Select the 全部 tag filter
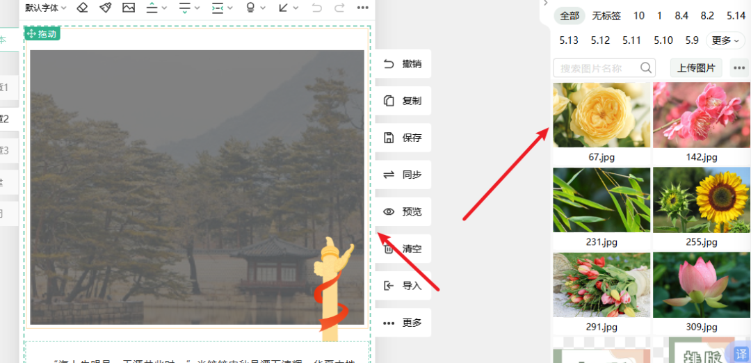Image resolution: width=751 pixels, height=363 pixels. (570, 15)
